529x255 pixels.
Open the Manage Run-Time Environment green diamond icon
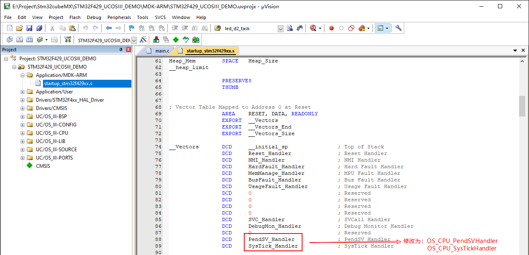tap(176, 40)
